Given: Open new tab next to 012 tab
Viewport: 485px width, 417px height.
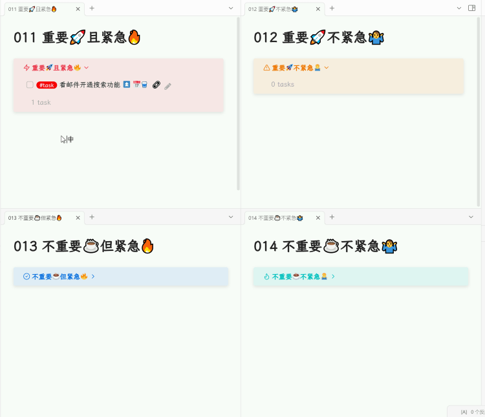Looking at the screenshot, I should click(x=332, y=8).
